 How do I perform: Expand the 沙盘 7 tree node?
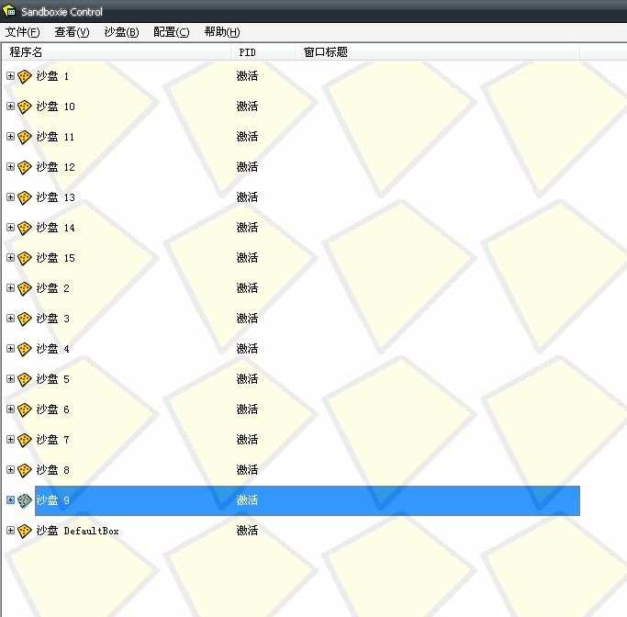[x=10, y=440]
